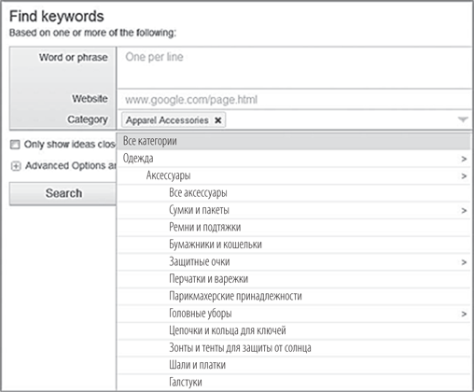Screen dimensions: 474x392
Task: Click the Website input field
Action: (x=294, y=100)
